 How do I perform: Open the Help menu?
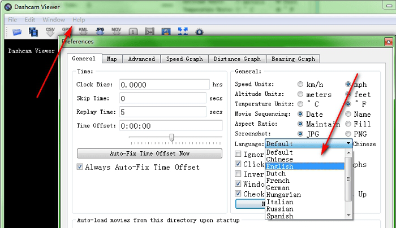79,20
